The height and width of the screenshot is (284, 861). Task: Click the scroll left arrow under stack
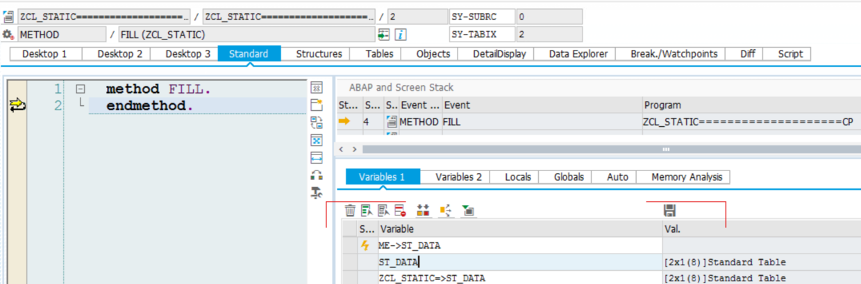(x=341, y=149)
